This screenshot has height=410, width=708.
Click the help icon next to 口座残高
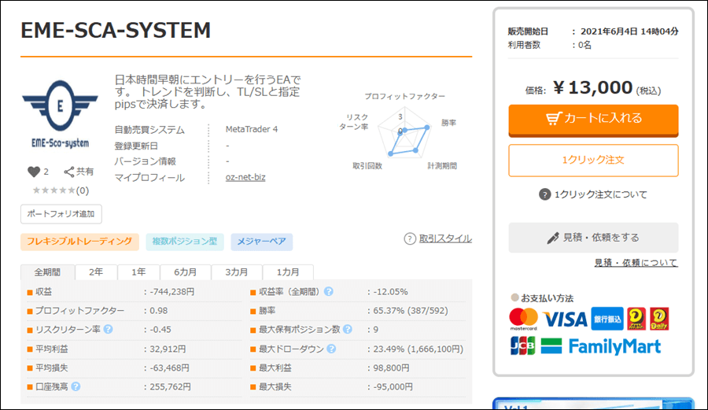[x=76, y=386]
